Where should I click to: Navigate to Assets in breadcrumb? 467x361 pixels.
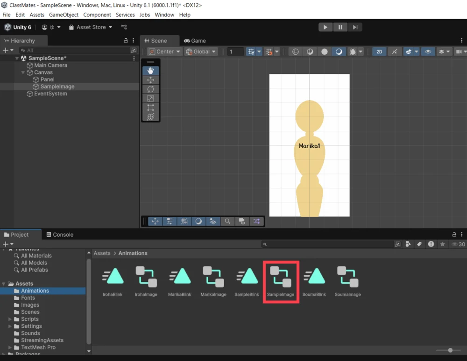[102, 253]
